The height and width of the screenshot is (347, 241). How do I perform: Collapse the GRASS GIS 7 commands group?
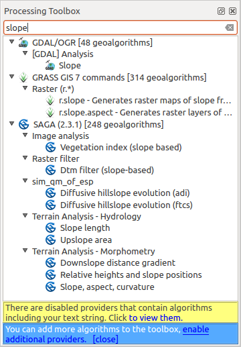pos(11,77)
